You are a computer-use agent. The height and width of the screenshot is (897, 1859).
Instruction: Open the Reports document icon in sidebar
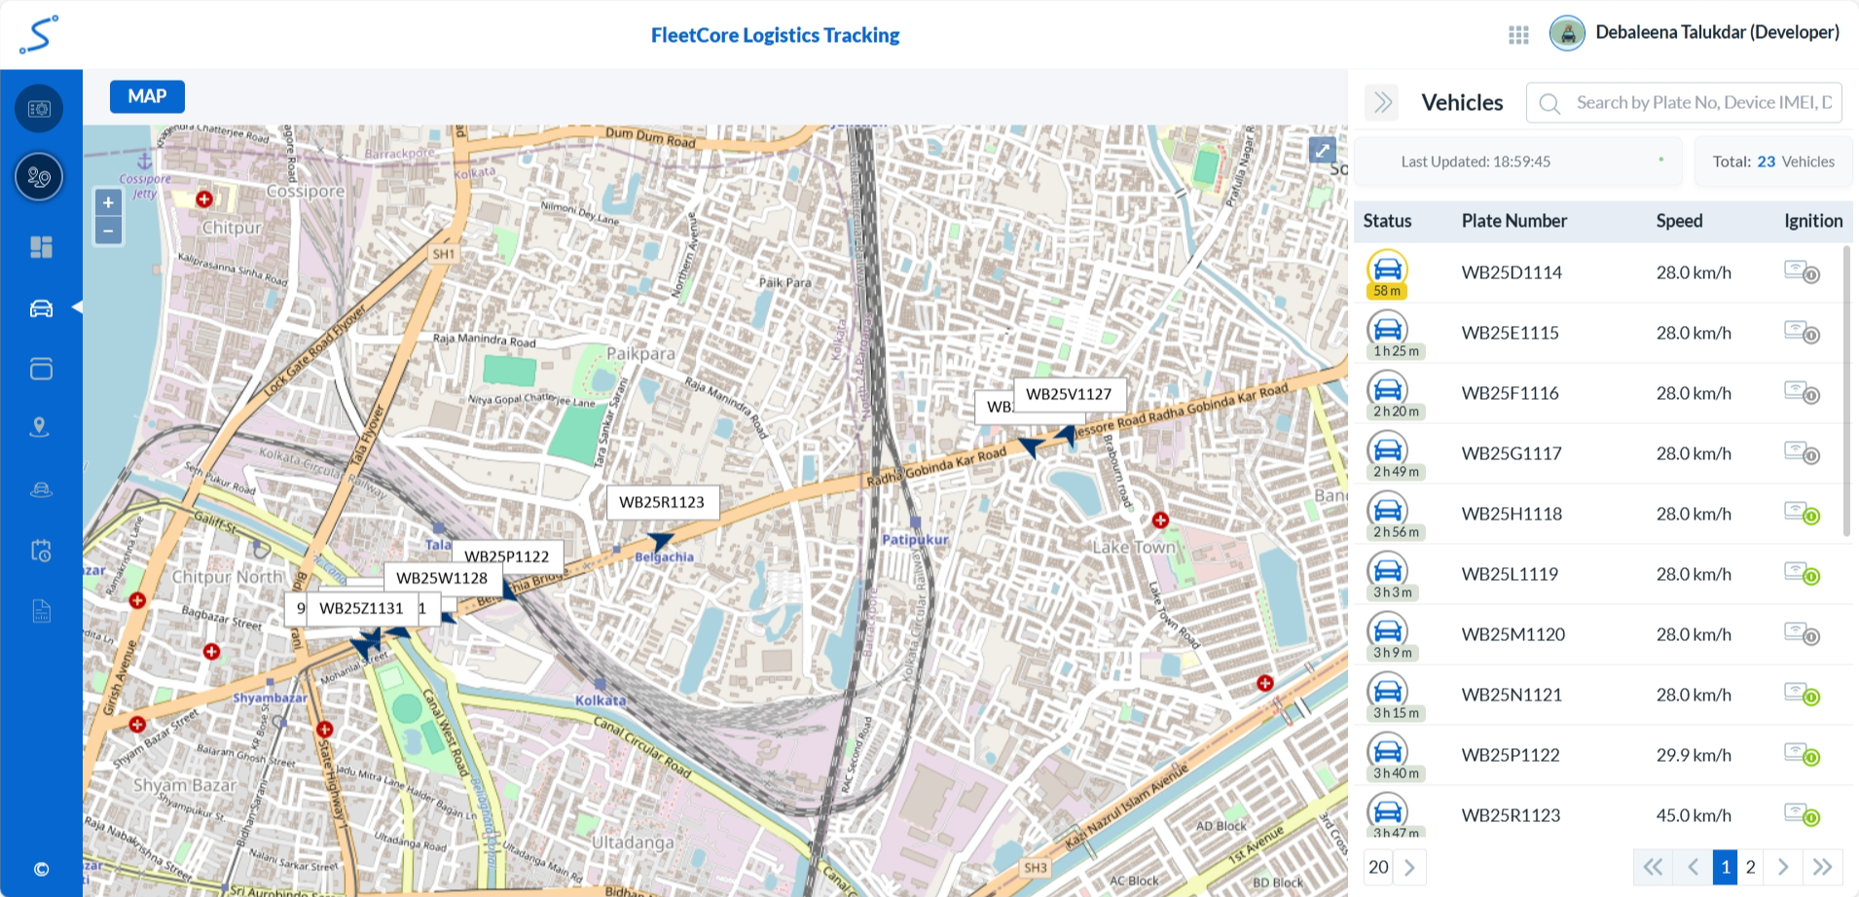[x=39, y=610]
